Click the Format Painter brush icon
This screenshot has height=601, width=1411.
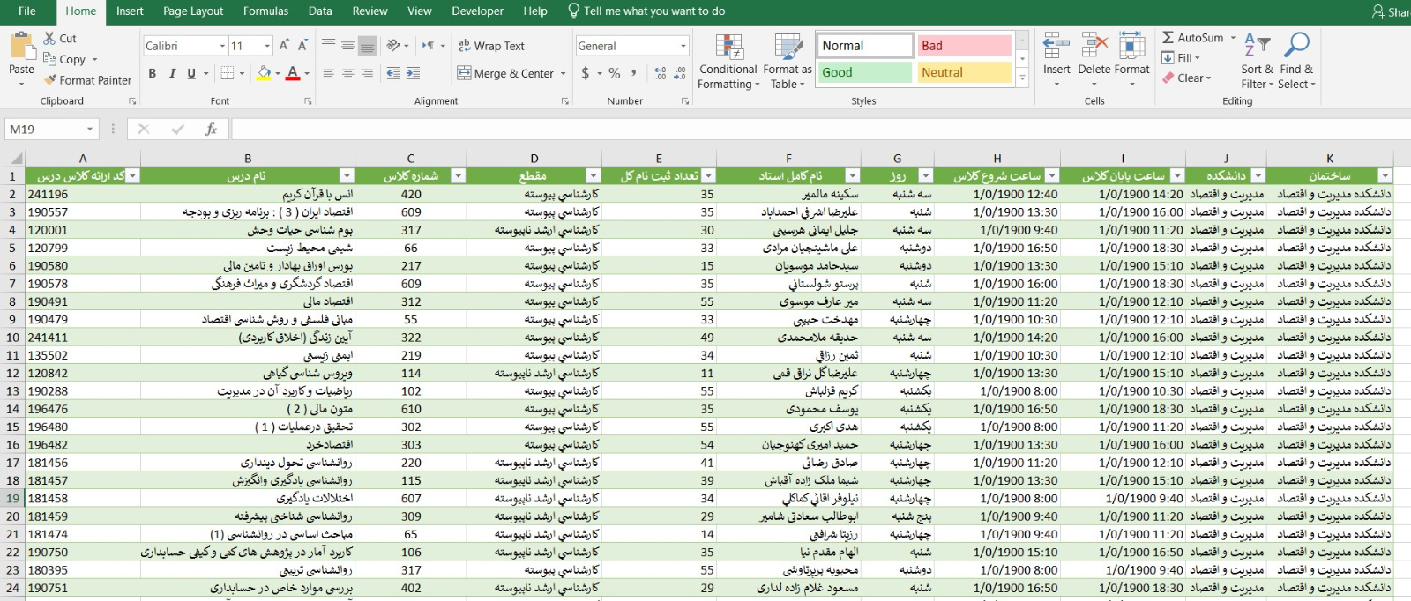tap(50, 80)
